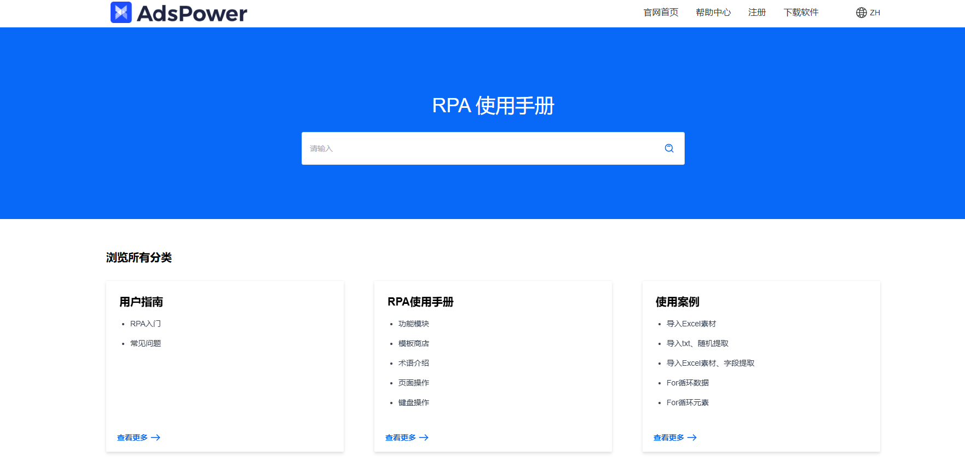Open the 使用案例 category heading
The height and width of the screenshot is (472, 965).
678,302
